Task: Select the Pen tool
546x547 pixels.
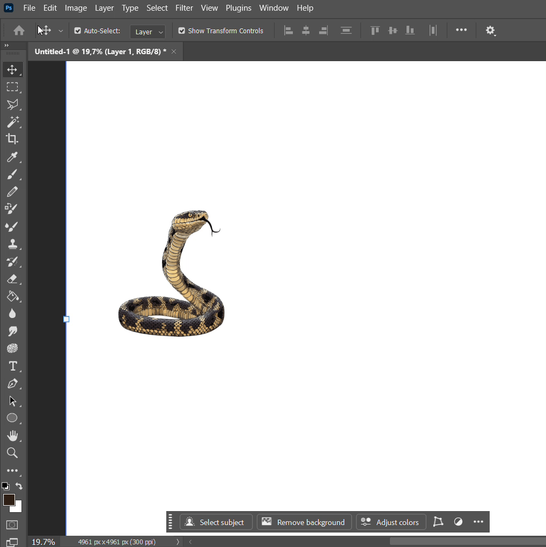Action: click(12, 384)
